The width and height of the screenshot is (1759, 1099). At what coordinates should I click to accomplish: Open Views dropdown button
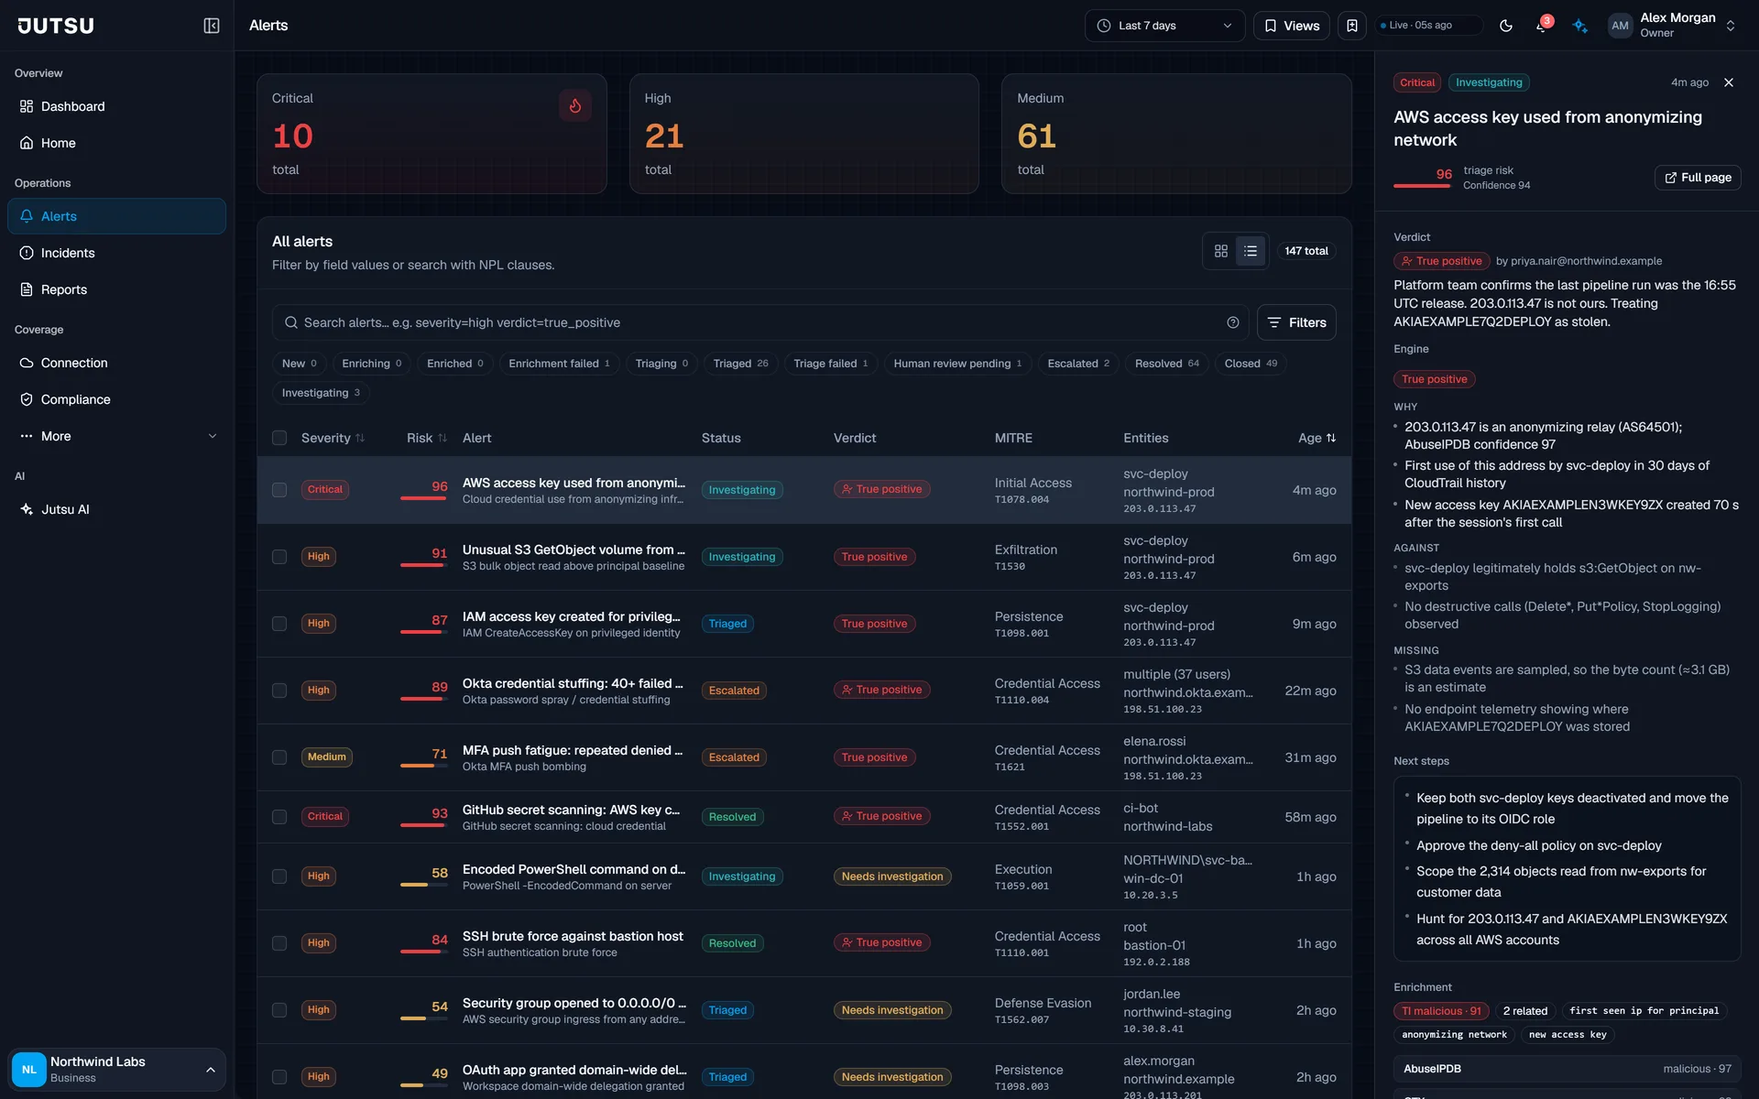[1292, 26]
